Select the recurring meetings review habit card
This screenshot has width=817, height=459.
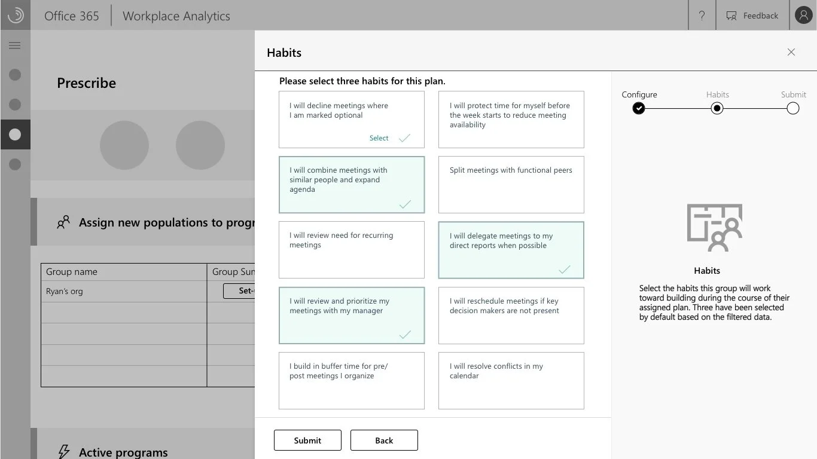[x=351, y=250]
